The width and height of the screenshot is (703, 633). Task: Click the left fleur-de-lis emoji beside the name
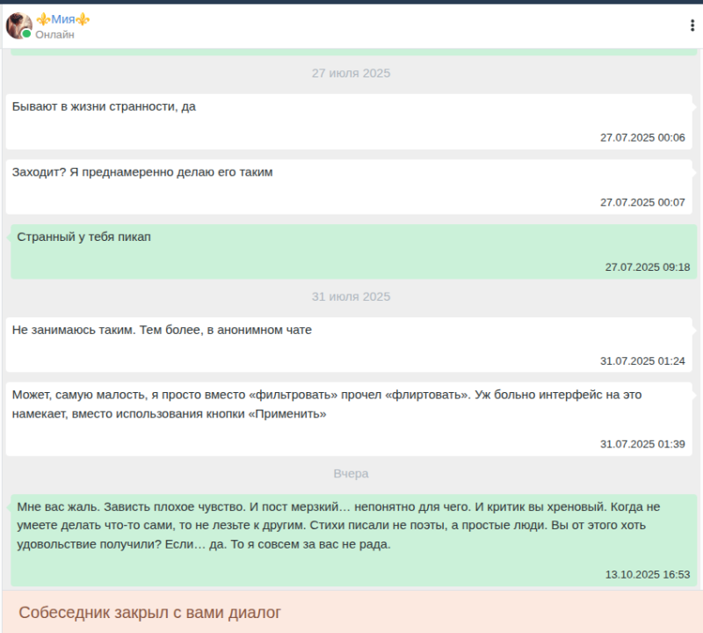pyautogui.click(x=42, y=19)
